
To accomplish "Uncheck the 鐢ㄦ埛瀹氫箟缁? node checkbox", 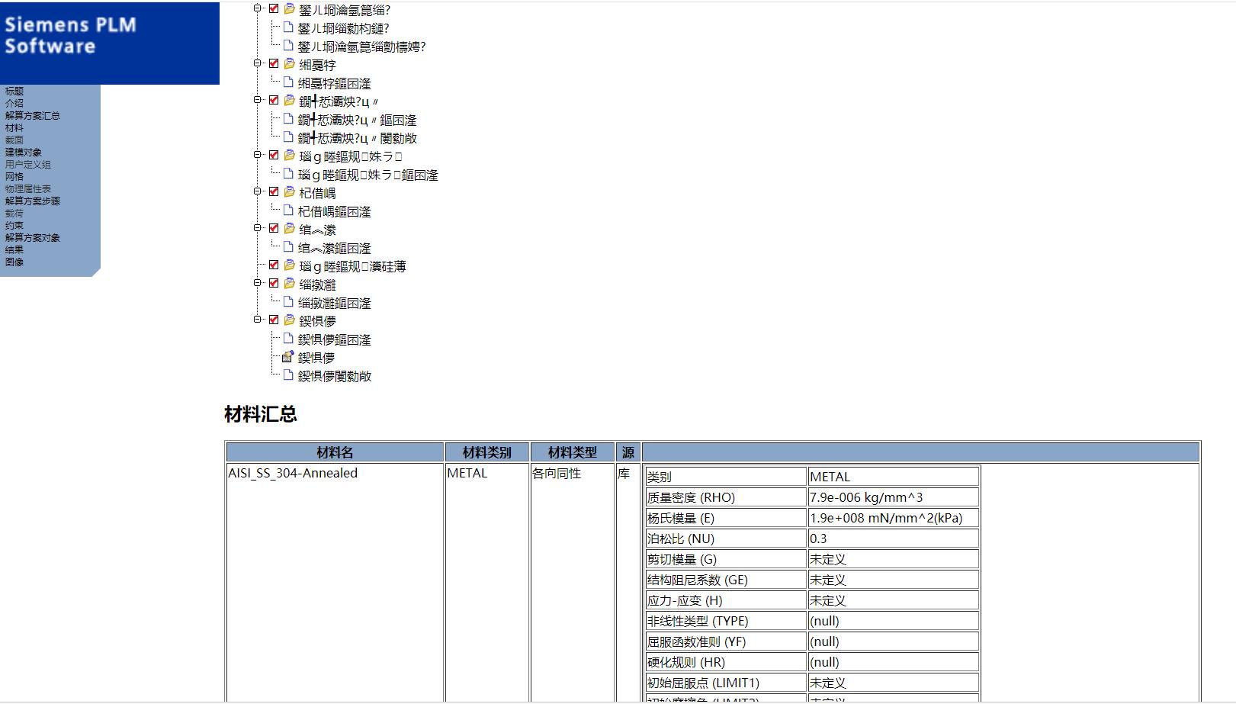I will 274,9.
